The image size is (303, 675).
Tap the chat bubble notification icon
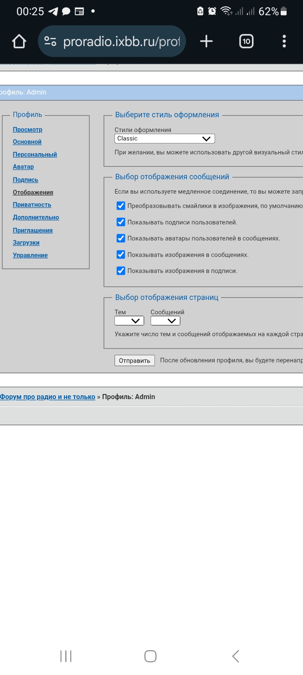point(66,11)
